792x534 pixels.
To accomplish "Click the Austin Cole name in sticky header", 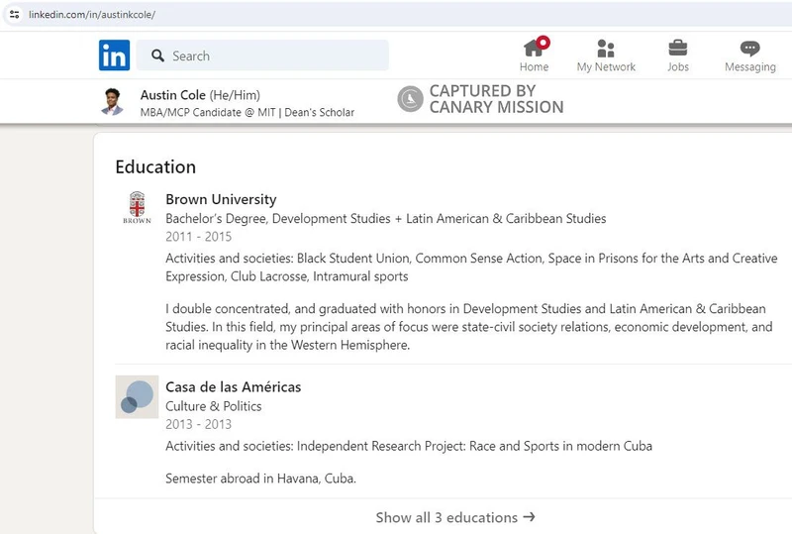I will click(x=172, y=95).
